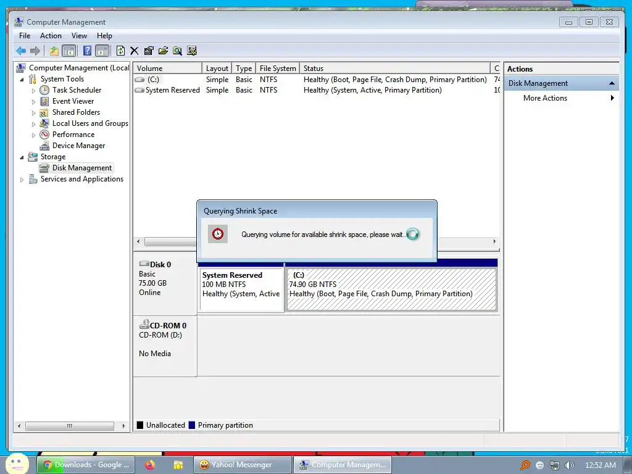Screen dimensions: 632x474
Task: Click the disk Settings toolbar icon
Action: point(192,51)
